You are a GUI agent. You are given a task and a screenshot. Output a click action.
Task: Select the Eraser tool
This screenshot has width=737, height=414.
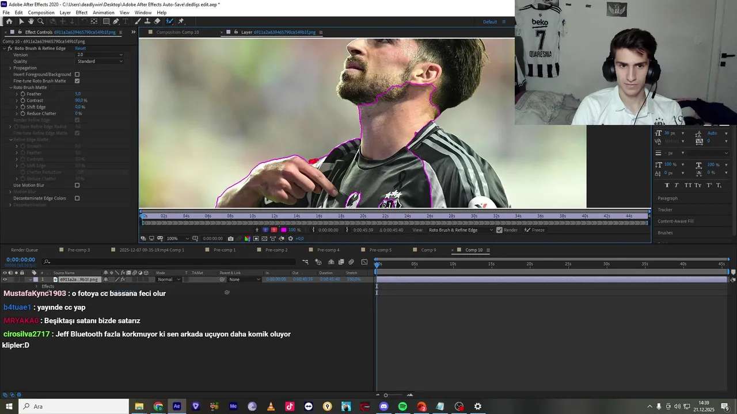click(x=157, y=21)
